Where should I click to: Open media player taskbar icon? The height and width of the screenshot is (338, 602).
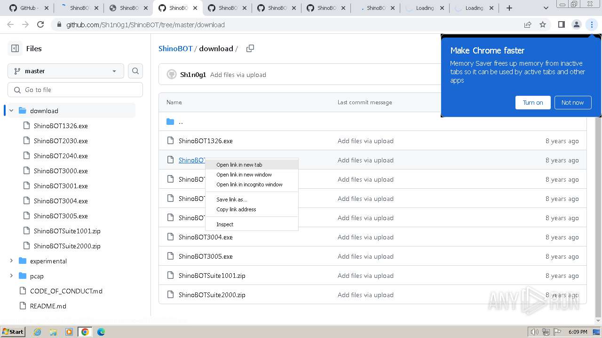pos(69,332)
